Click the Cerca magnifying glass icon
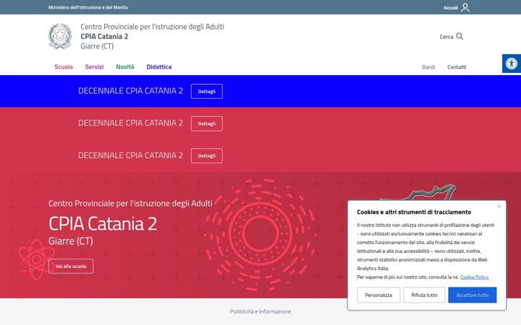The height and width of the screenshot is (325, 521). tap(459, 36)
